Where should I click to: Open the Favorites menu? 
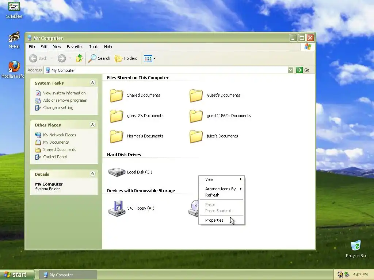pyautogui.click(x=75, y=47)
